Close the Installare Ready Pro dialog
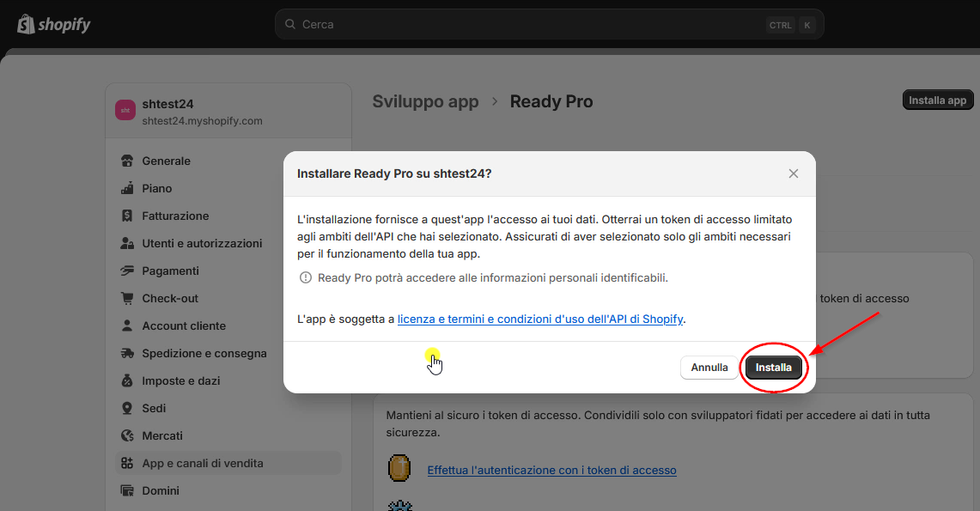Viewport: 980px width, 511px height. click(x=793, y=173)
